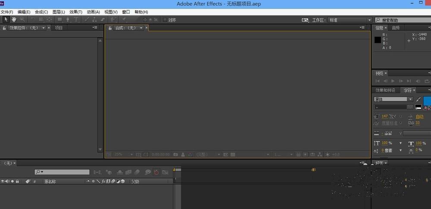Toggle transparency grid in composition viewer

(x=233, y=155)
